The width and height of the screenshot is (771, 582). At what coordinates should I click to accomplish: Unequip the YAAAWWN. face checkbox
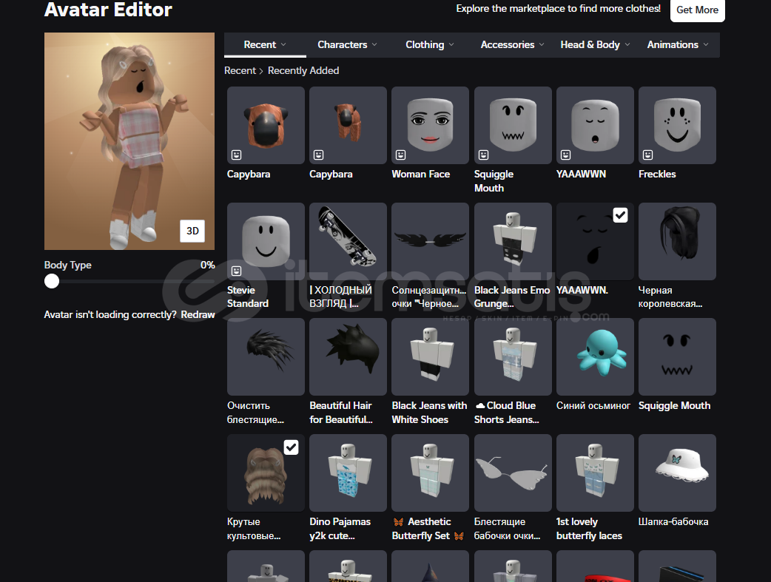click(x=621, y=214)
